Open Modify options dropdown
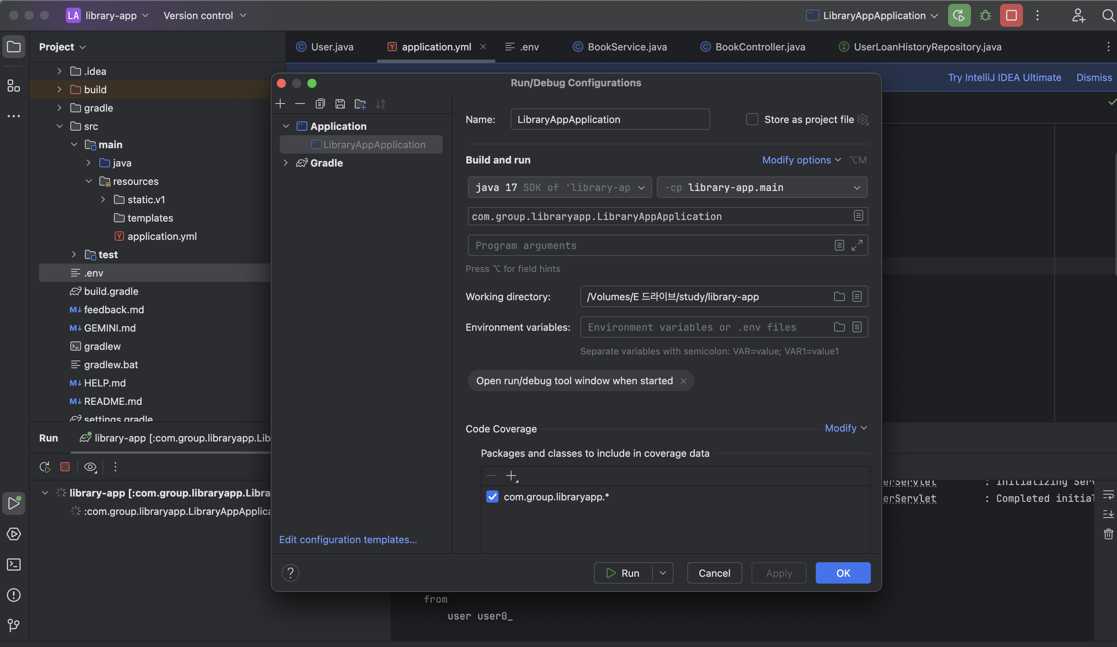This screenshot has height=647, width=1117. pos(801,160)
